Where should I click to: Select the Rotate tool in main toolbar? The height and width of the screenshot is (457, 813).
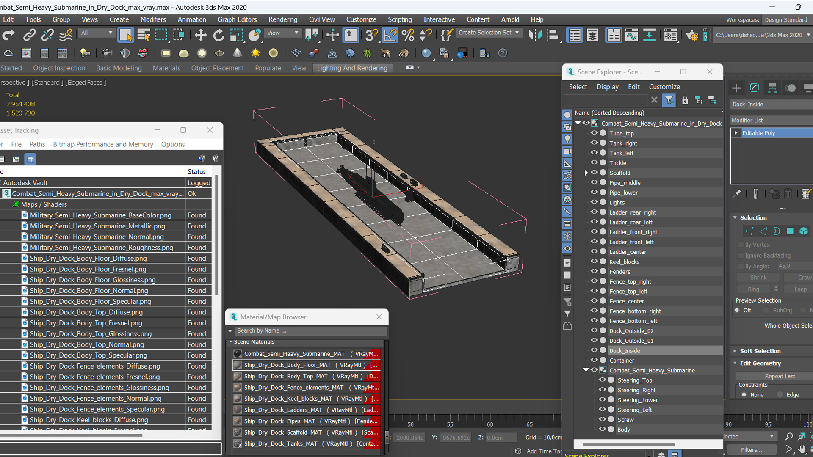[x=218, y=35]
